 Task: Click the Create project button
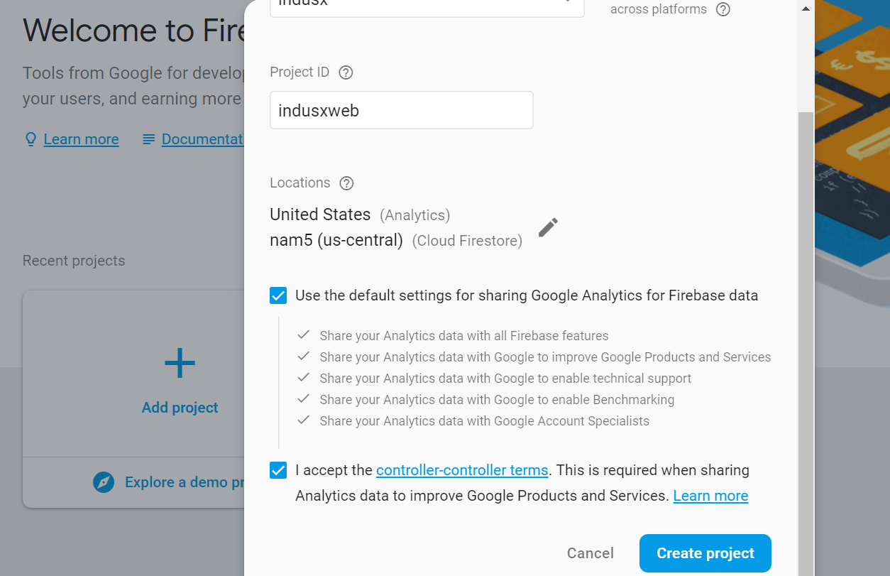coord(705,553)
